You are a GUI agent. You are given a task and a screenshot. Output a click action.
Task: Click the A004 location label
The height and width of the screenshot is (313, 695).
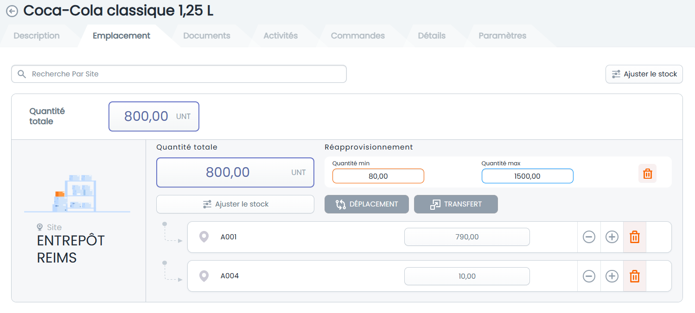coord(230,276)
